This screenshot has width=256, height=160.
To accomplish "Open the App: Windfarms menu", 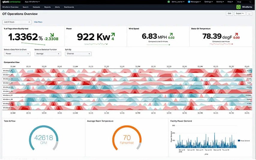I will tap(32, 2).
